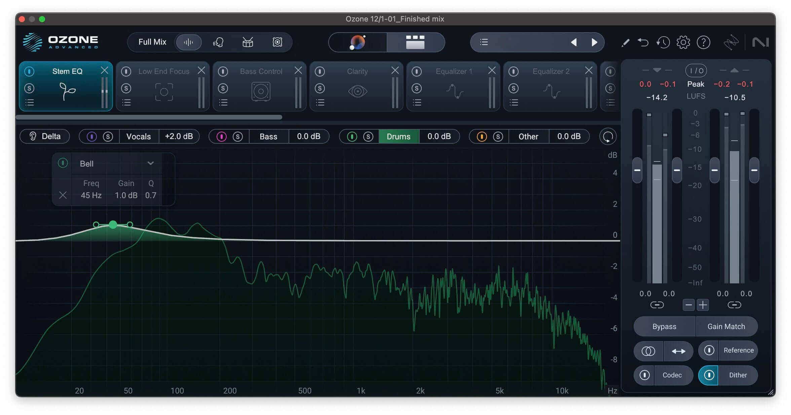
Task: Toggle power on the Clarity module
Action: coord(320,71)
